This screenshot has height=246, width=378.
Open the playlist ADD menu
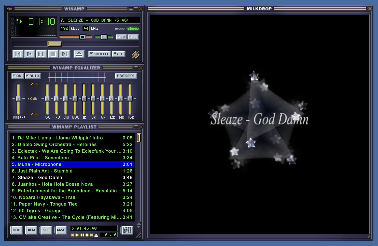click(x=17, y=230)
